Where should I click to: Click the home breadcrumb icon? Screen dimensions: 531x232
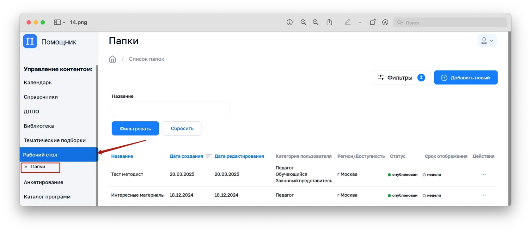[113, 59]
